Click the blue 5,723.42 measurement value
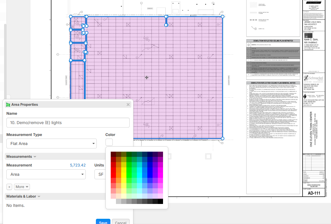The width and height of the screenshot is (331, 224). coord(78,165)
